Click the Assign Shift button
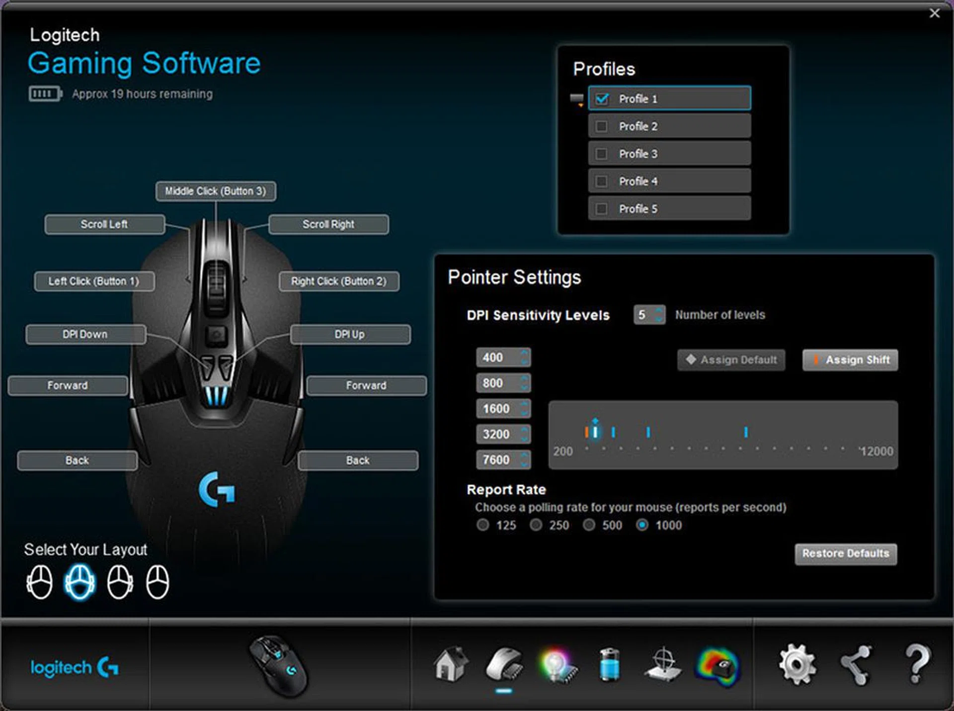The width and height of the screenshot is (954, 711). (850, 360)
